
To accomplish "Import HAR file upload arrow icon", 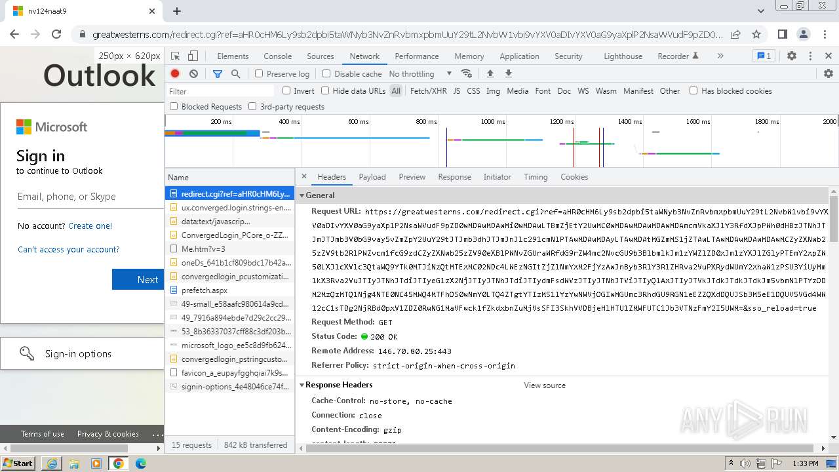I will [x=490, y=73].
